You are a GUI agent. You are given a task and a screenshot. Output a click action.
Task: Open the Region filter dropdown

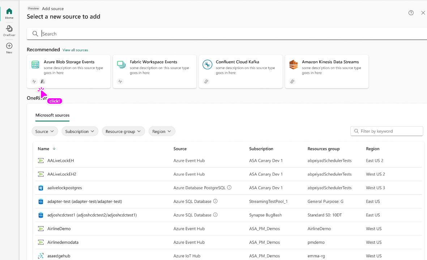[162, 131]
